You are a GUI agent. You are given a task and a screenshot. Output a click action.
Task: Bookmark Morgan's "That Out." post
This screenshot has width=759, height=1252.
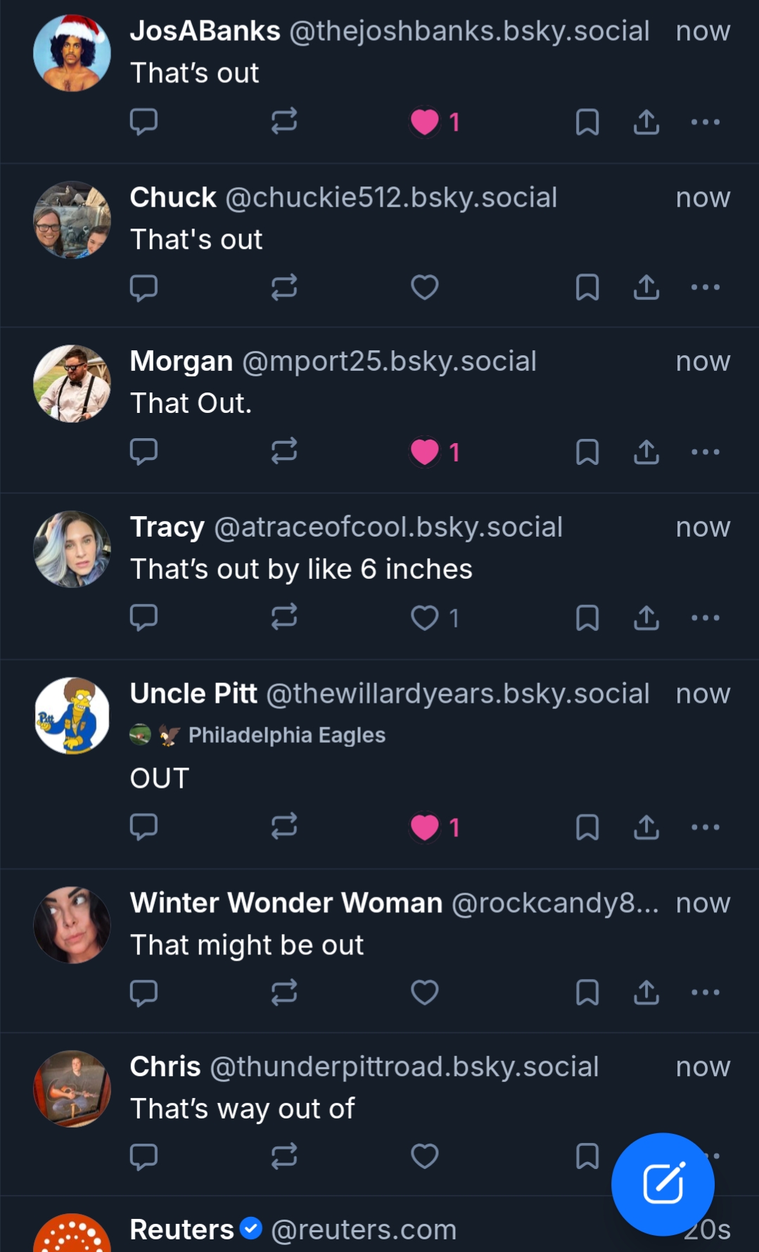click(x=587, y=452)
